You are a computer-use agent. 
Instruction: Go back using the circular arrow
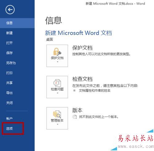(10, 10)
